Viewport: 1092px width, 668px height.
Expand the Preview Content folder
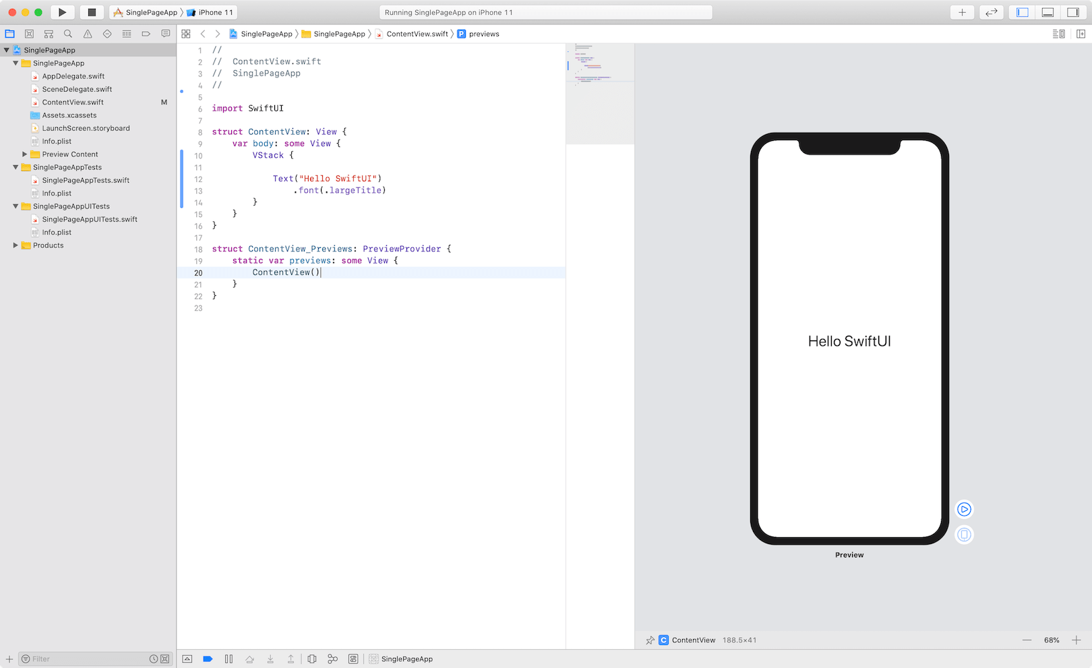[x=25, y=154]
